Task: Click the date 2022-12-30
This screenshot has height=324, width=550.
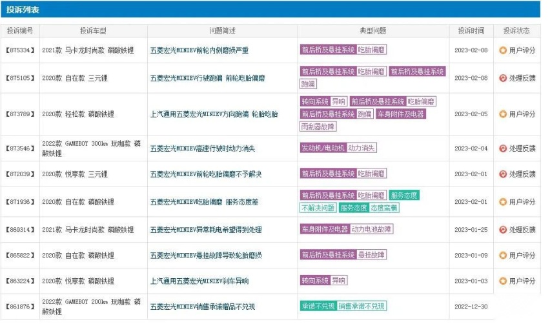Action: [x=471, y=307]
